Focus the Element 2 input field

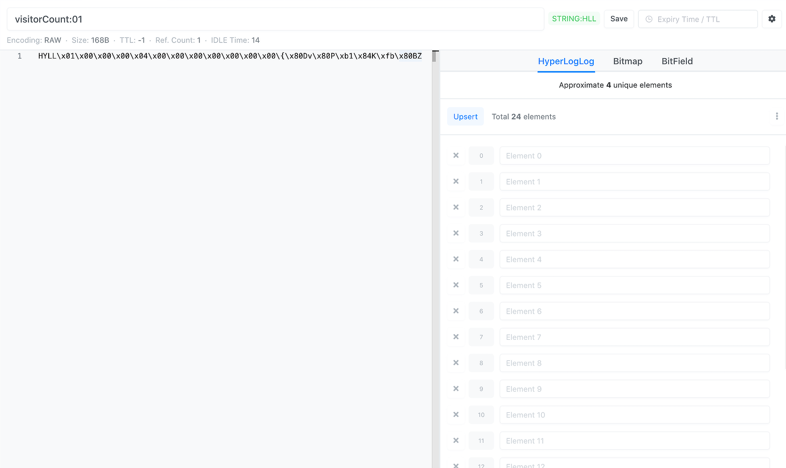[634, 207]
